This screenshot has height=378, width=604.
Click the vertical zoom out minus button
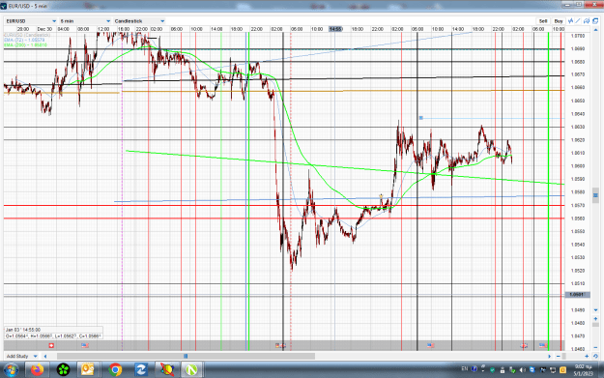click(595, 348)
